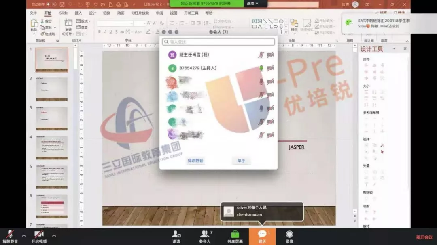Open the 文件 menu
437x245 pixels.
[33, 13]
